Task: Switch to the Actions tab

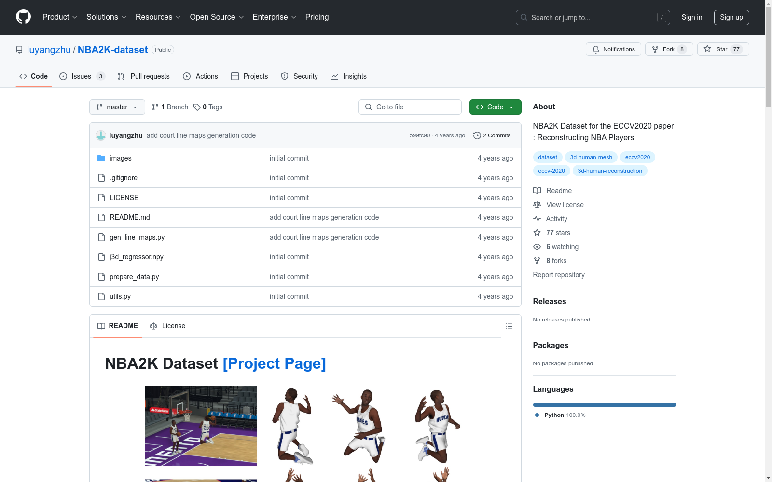Action: pyautogui.click(x=200, y=76)
